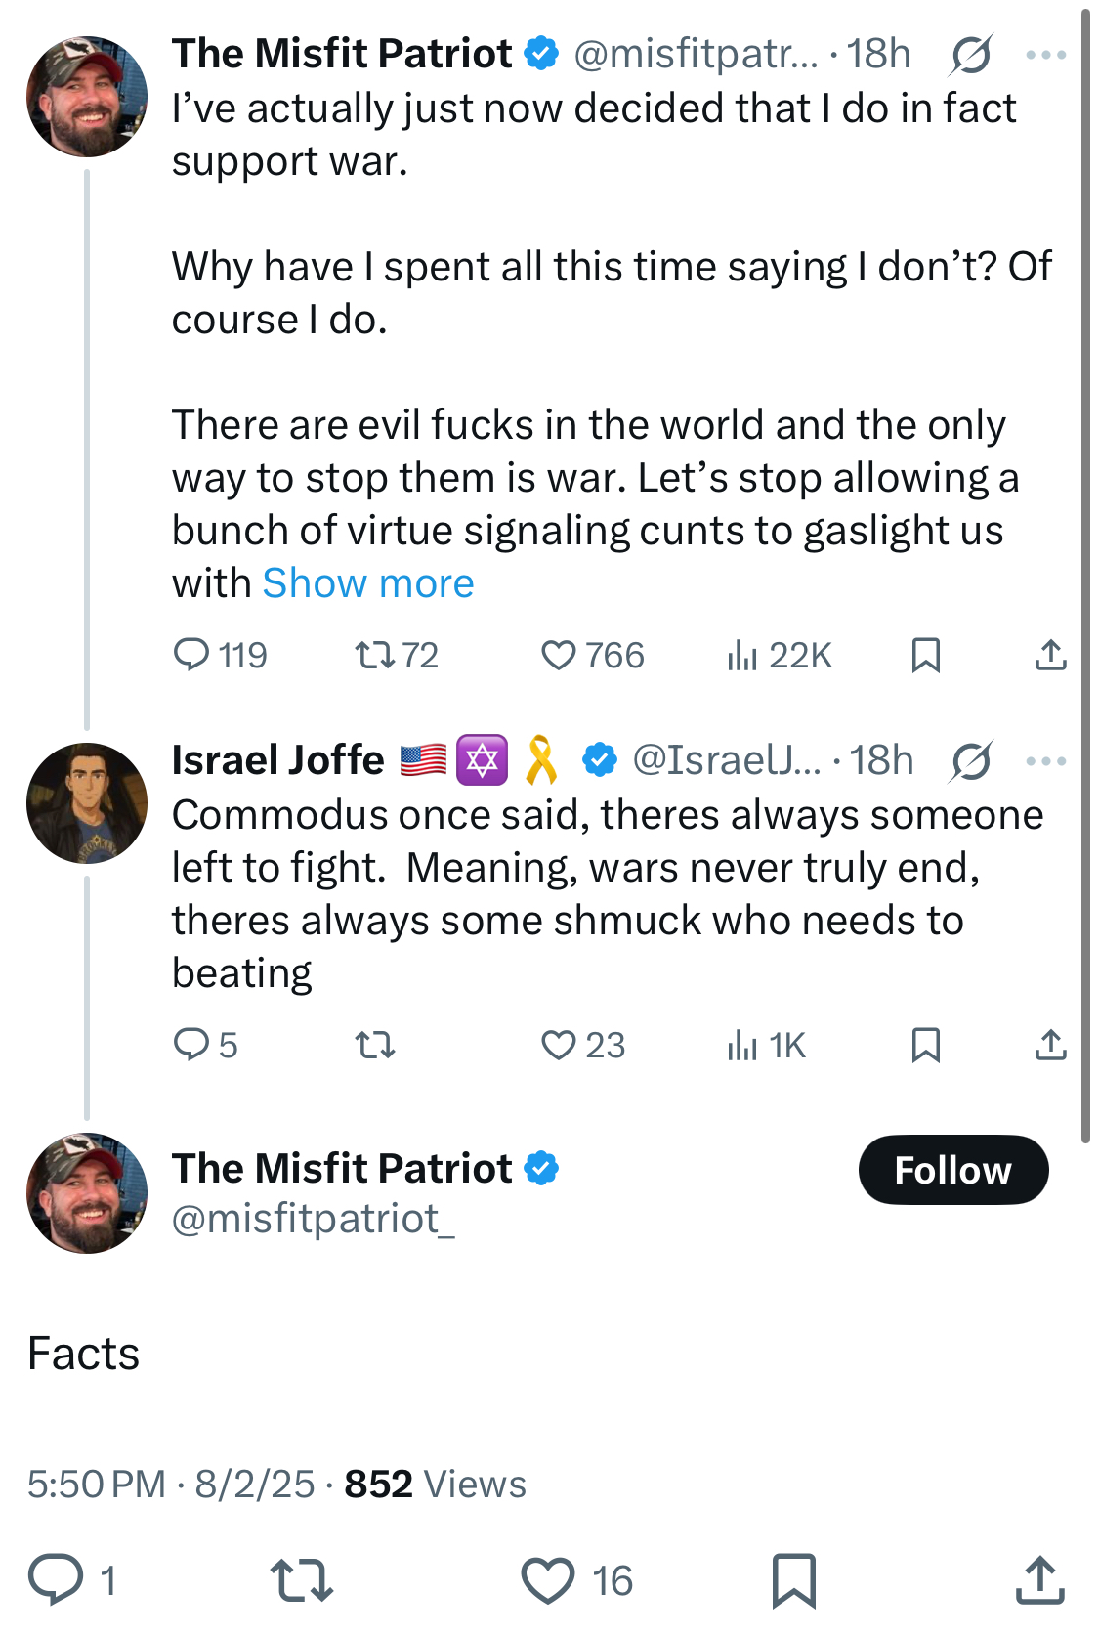Image resolution: width=1099 pixels, height=1636 pixels.
Task: Share Israel Joffe's reply
Action: [1050, 1045]
